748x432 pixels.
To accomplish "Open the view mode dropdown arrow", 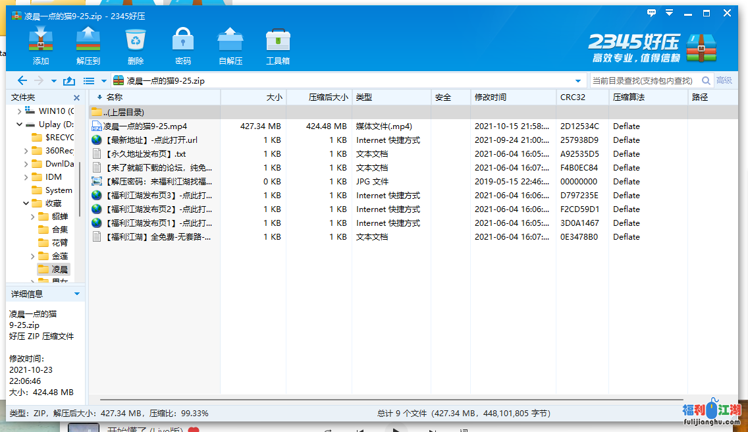I will tap(103, 81).
